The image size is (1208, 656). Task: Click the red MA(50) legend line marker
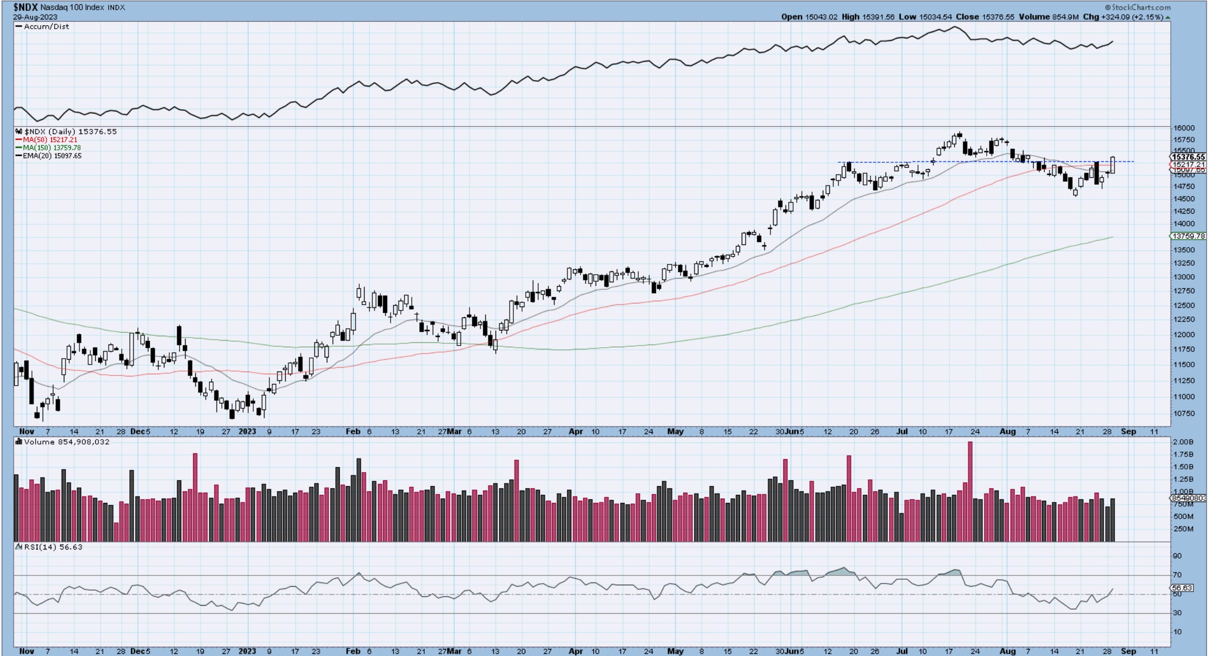[19, 140]
